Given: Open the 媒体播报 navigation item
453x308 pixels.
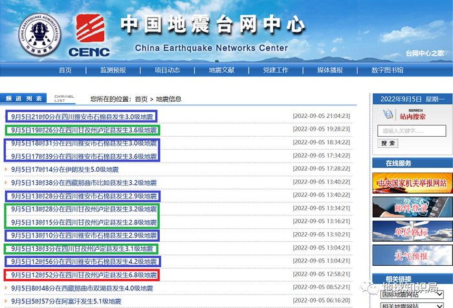Looking at the screenshot, I should click(330, 70).
